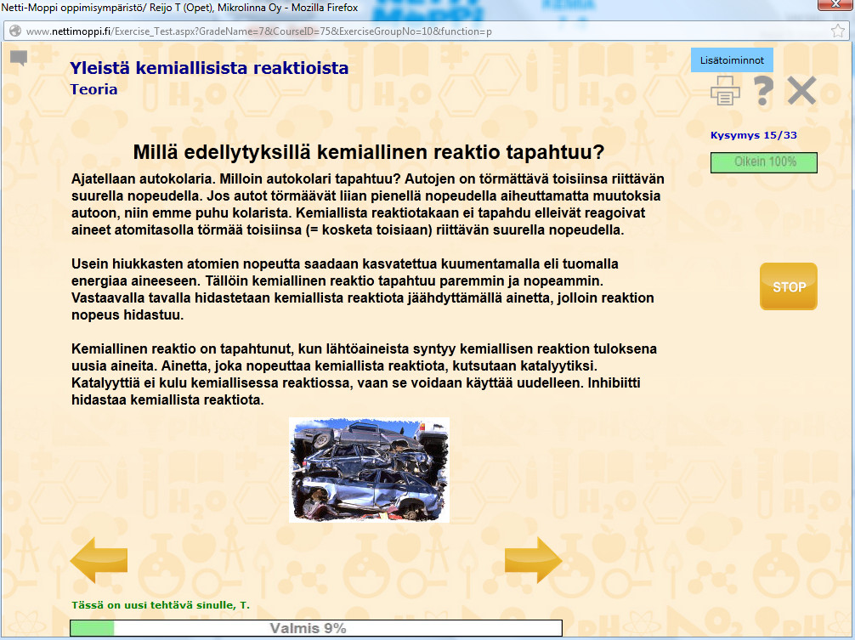Screen dimensions: 855x640
Task: Open the comment bubble icon
Action: [x=19, y=57]
